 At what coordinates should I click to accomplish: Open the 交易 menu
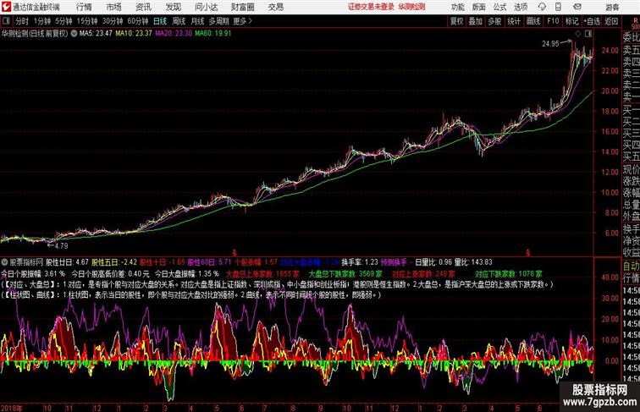(x=275, y=7)
